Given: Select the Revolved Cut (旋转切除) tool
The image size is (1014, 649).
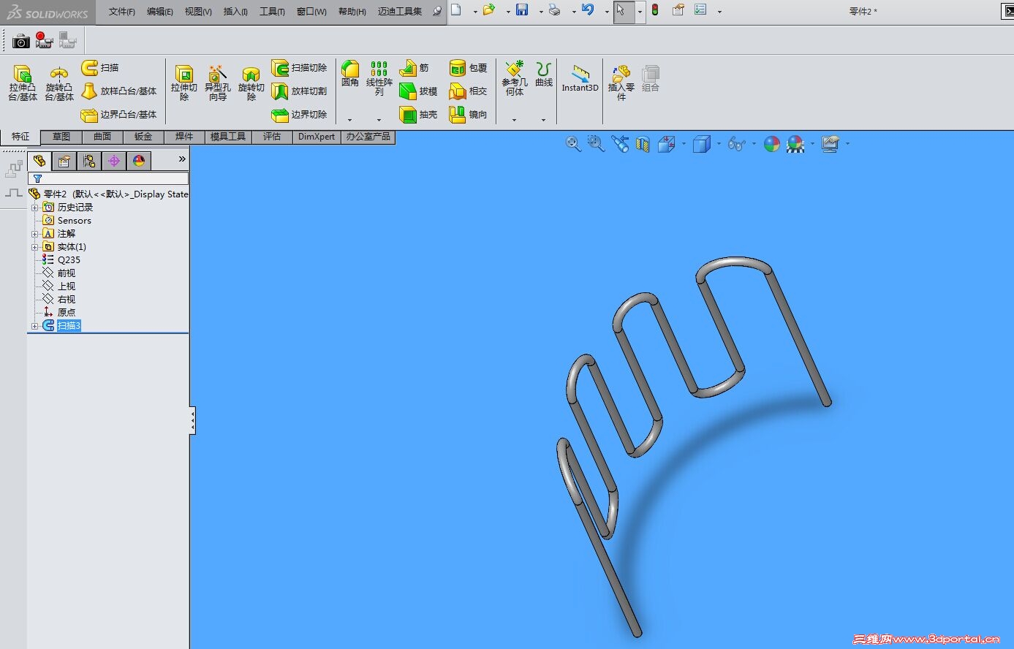Looking at the screenshot, I should pyautogui.click(x=251, y=82).
